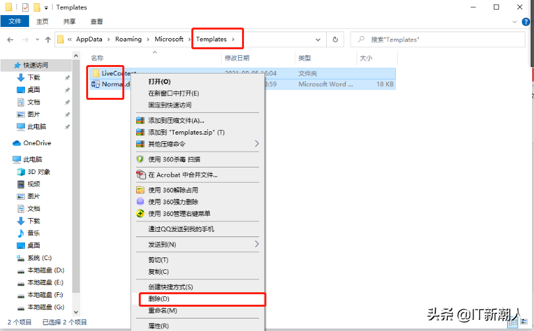Select the LiveContent folder icon
The image size is (534, 331).
coord(96,73)
